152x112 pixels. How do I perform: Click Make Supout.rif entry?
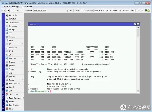point(14,98)
